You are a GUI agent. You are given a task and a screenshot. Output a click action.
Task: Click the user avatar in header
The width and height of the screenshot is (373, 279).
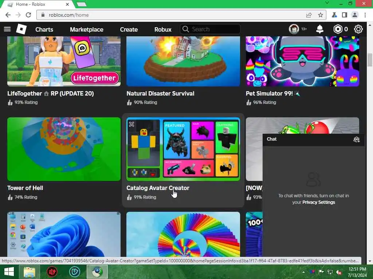(294, 29)
